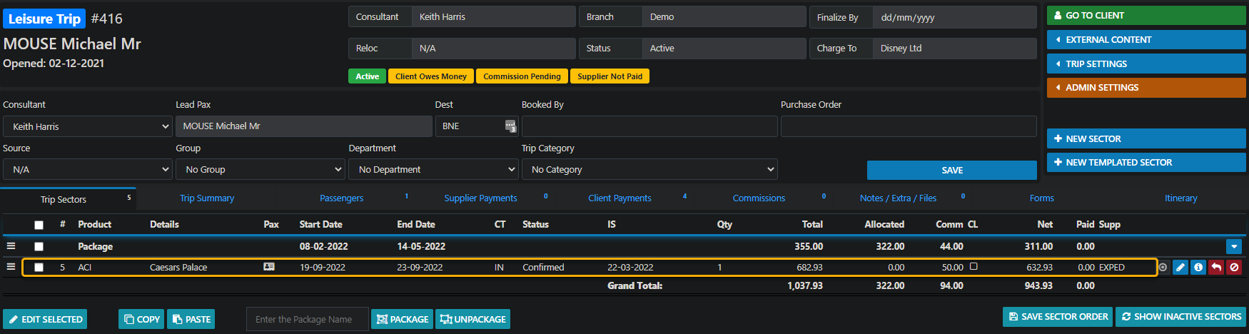This screenshot has width=1249, height=334.
Task: Open the Source dropdown
Action: [x=87, y=169]
